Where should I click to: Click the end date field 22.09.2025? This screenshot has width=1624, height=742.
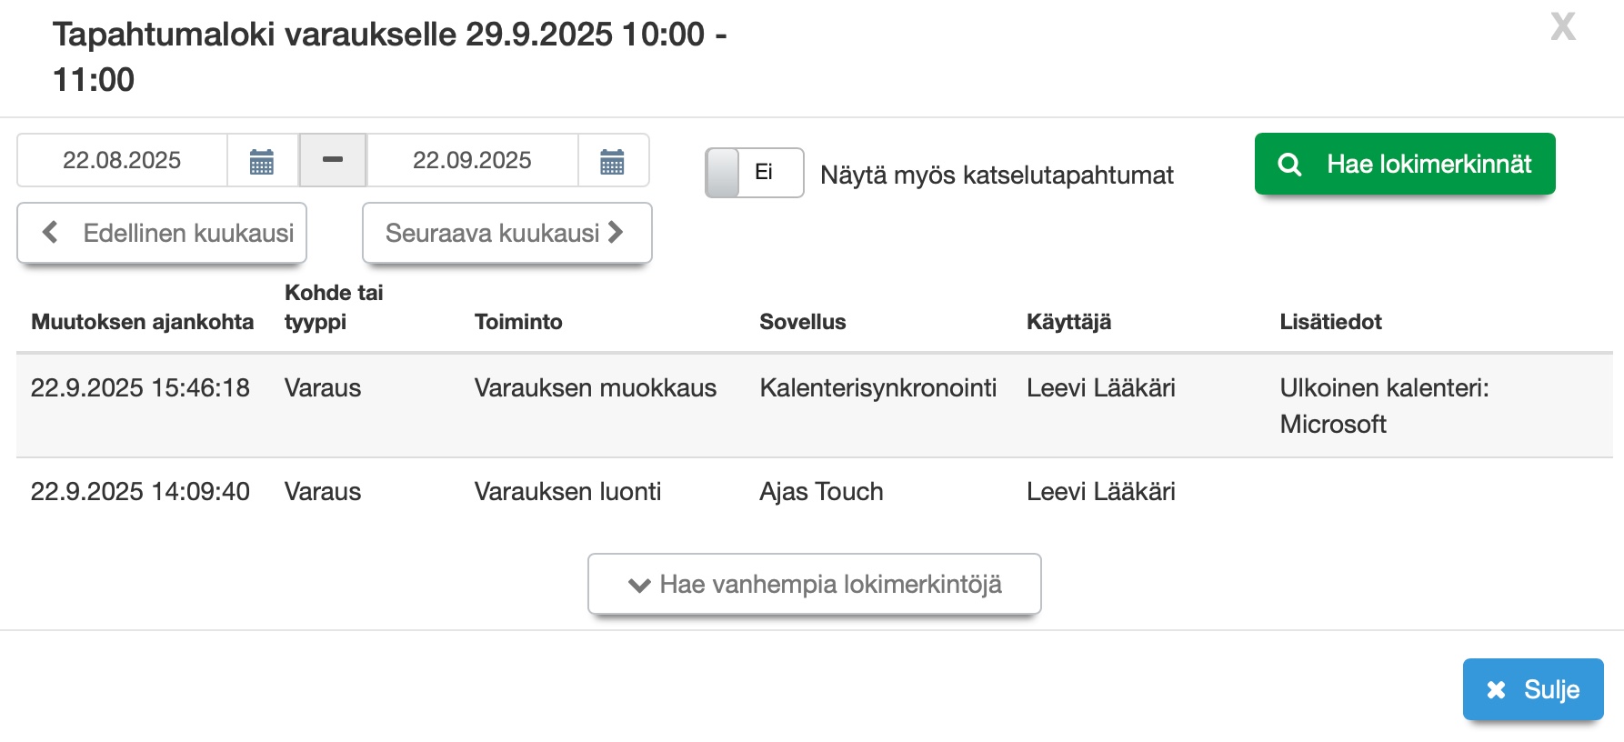pyautogui.click(x=472, y=160)
